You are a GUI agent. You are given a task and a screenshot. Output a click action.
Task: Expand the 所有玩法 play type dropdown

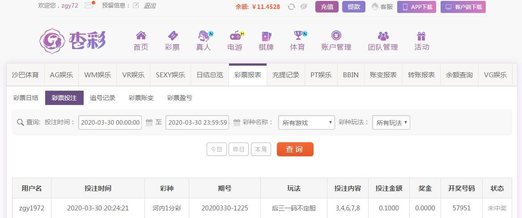(x=391, y=122)
